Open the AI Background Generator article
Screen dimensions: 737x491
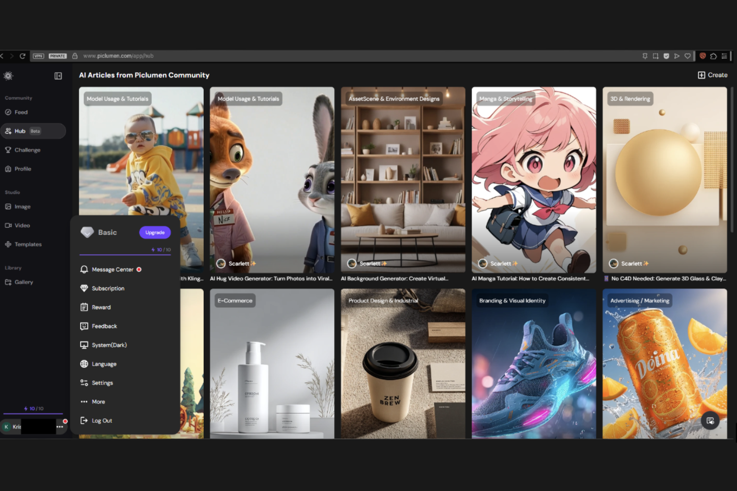point(403,180)
